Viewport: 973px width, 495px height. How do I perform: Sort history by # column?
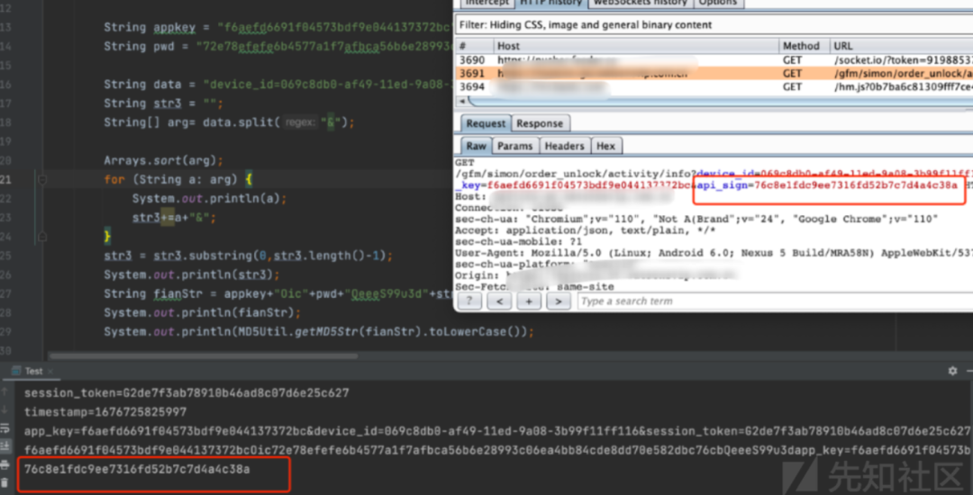click(475, 46)
